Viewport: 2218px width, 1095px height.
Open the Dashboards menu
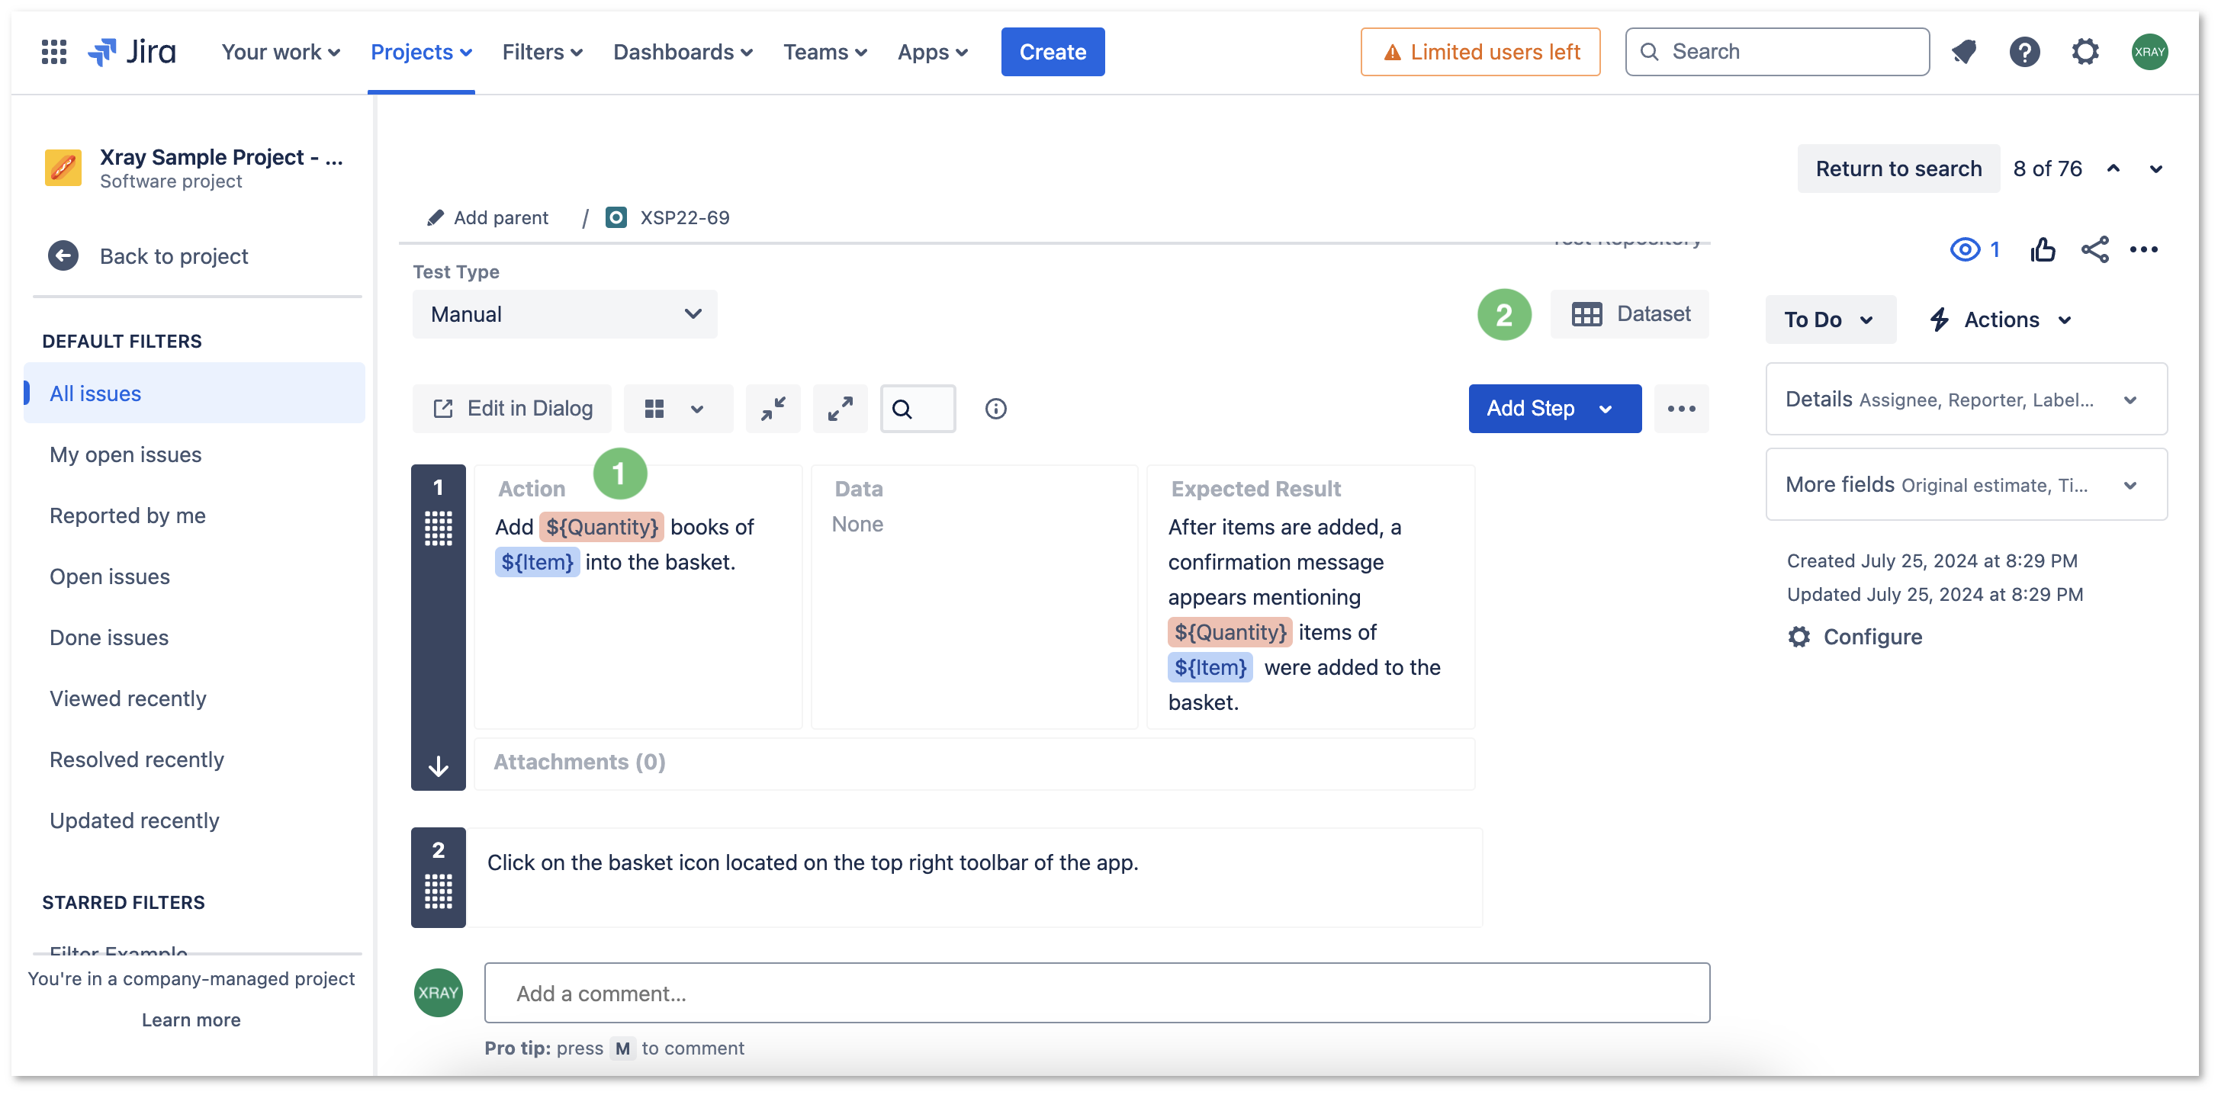pyautogui.click(x=683, y=52)
